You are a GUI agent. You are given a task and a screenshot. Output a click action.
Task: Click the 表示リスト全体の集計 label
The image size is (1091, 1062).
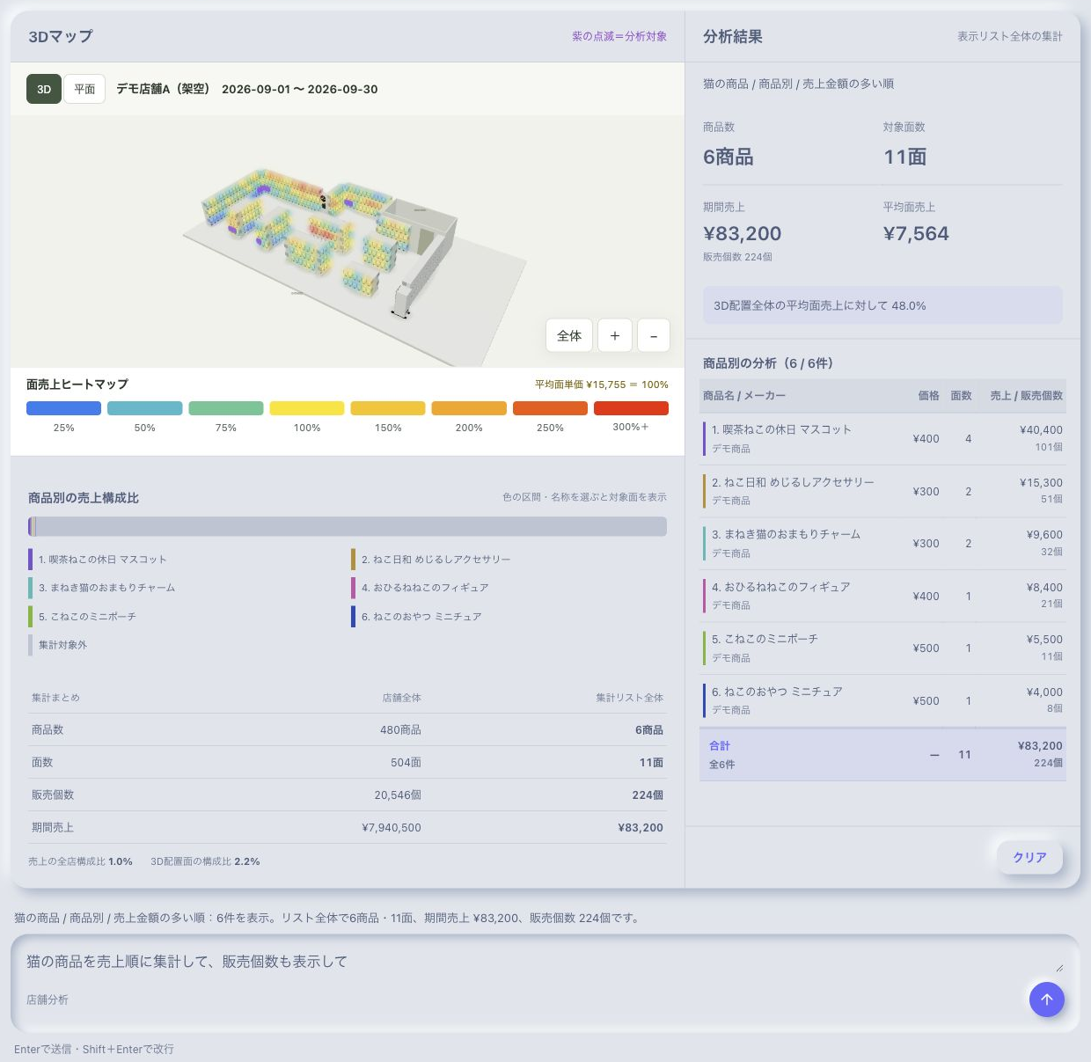tap(1010, 36)
